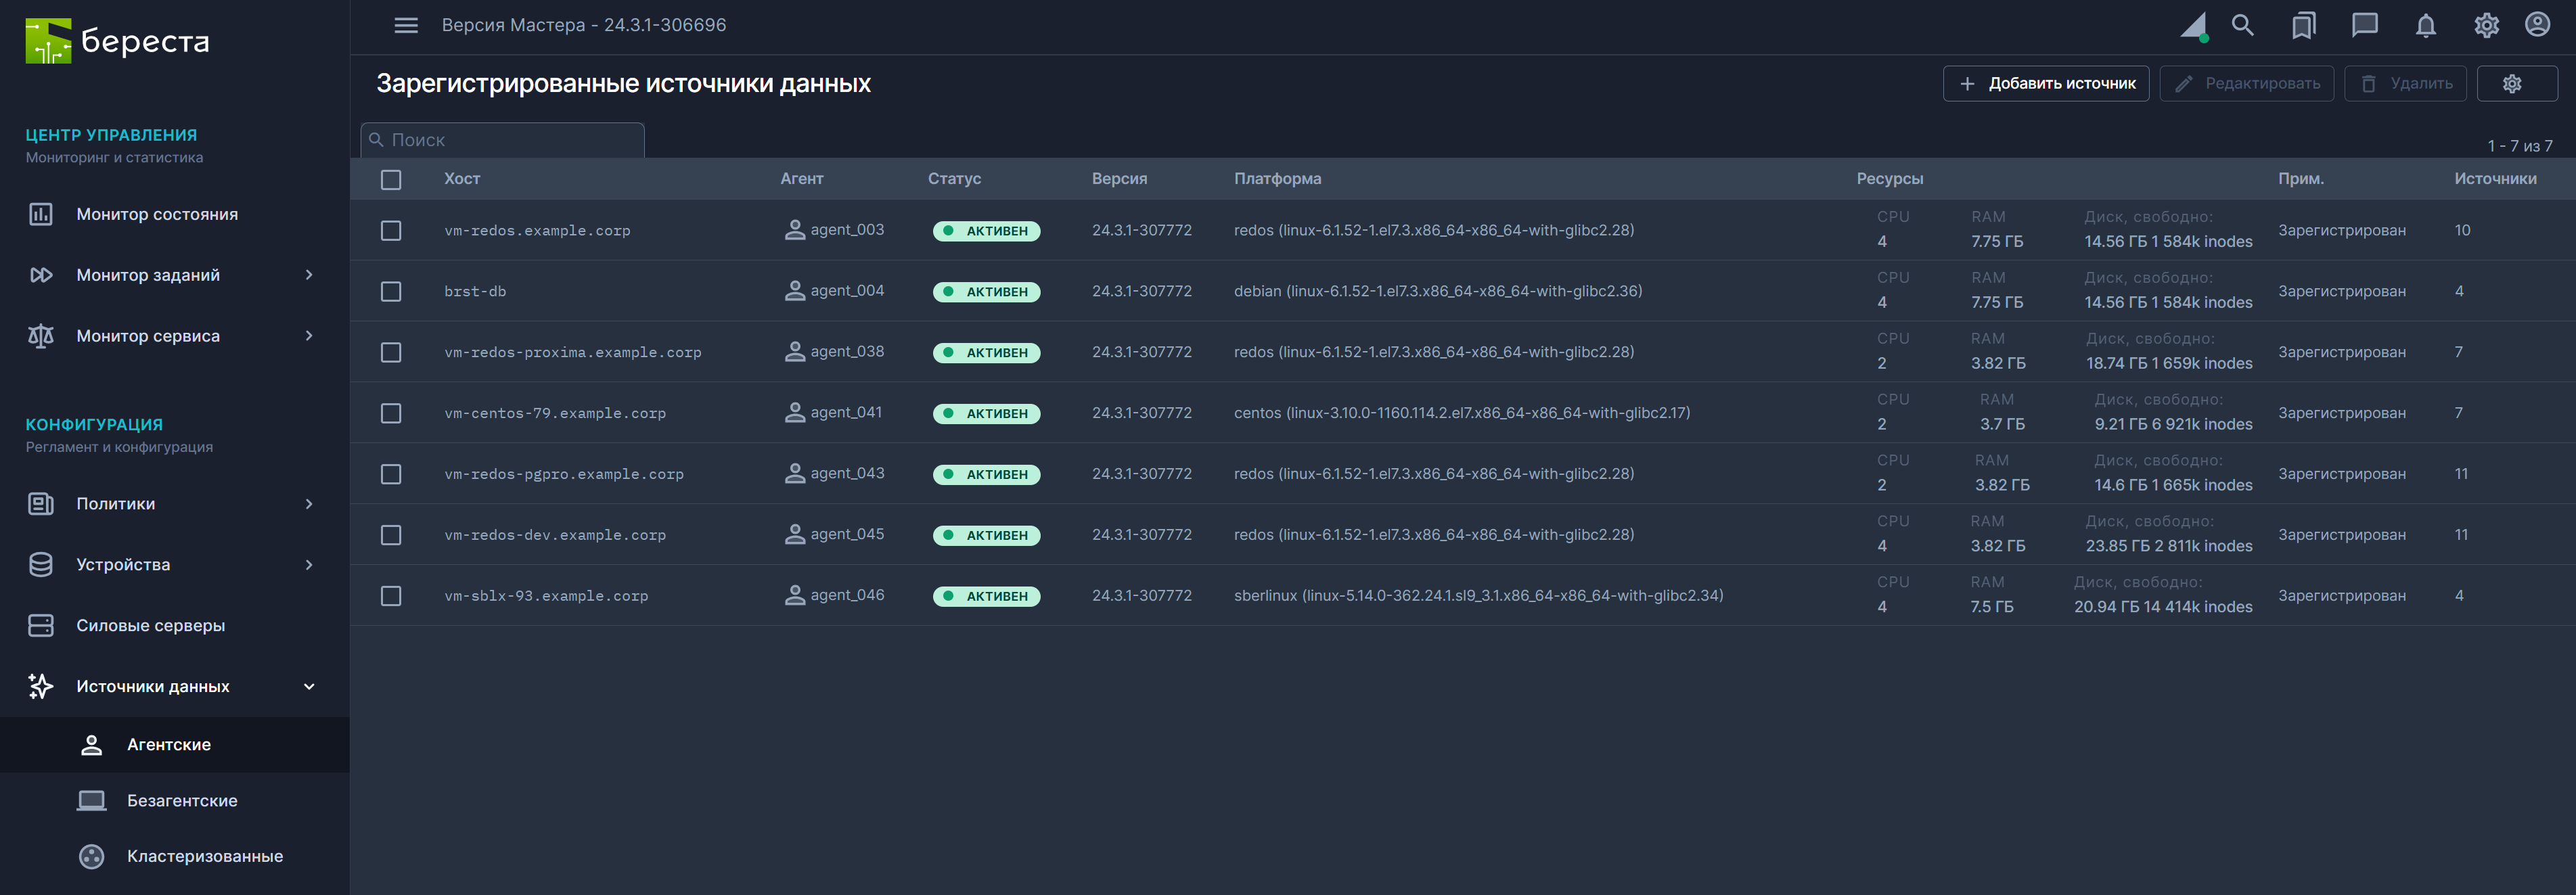Open the user account profile icon

tap(2537, 25)
